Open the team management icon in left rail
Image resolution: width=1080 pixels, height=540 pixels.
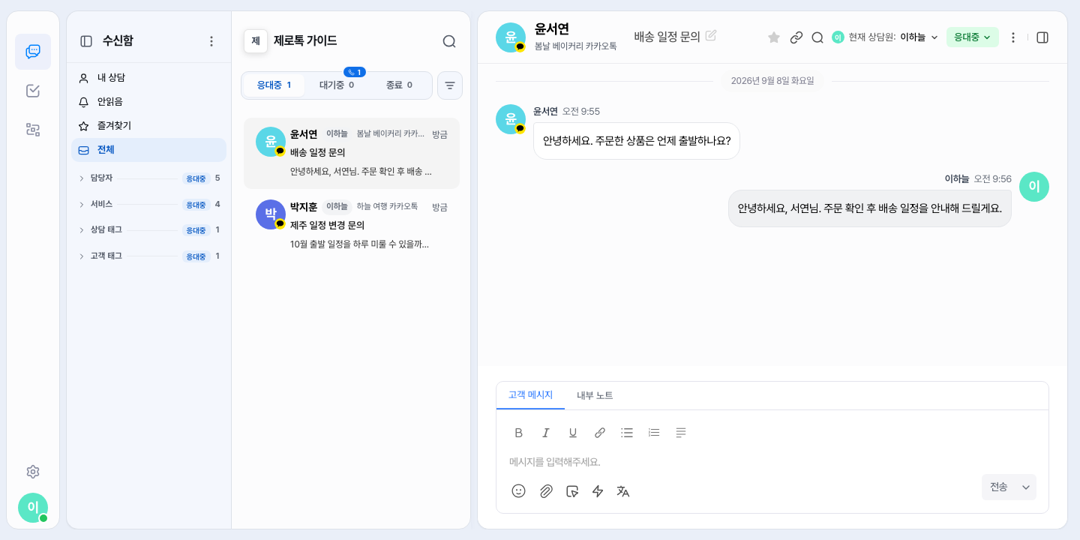[x=33, y=130]
